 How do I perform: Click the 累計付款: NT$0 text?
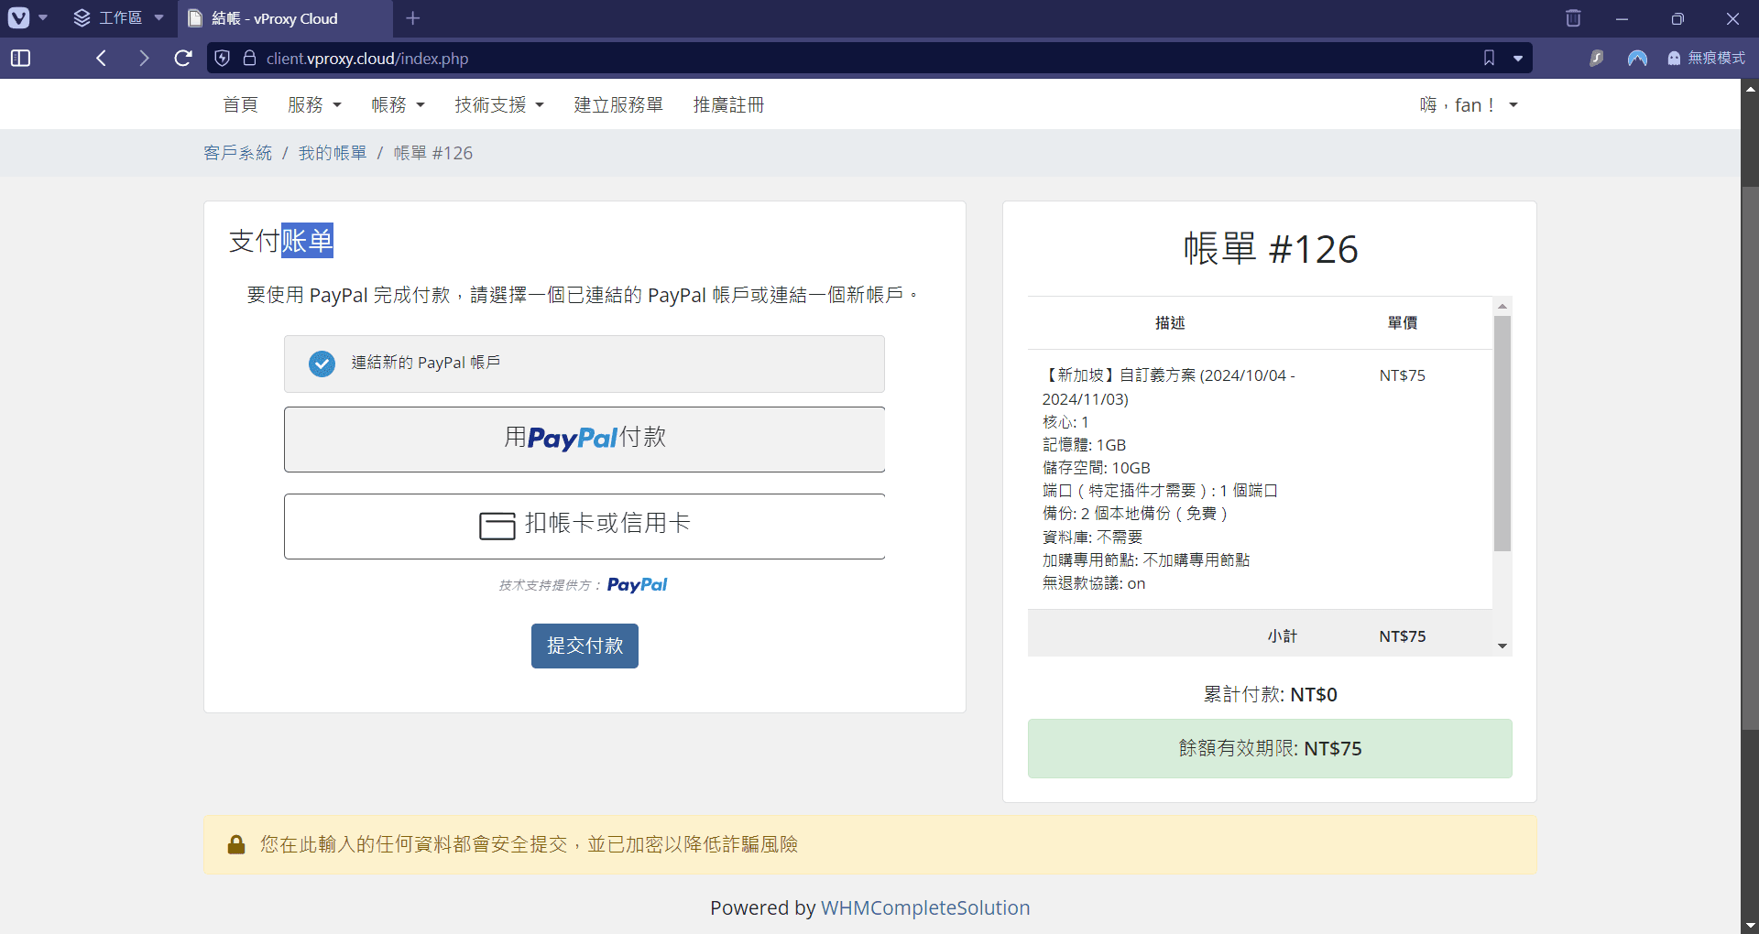(x=1270, y=695)
